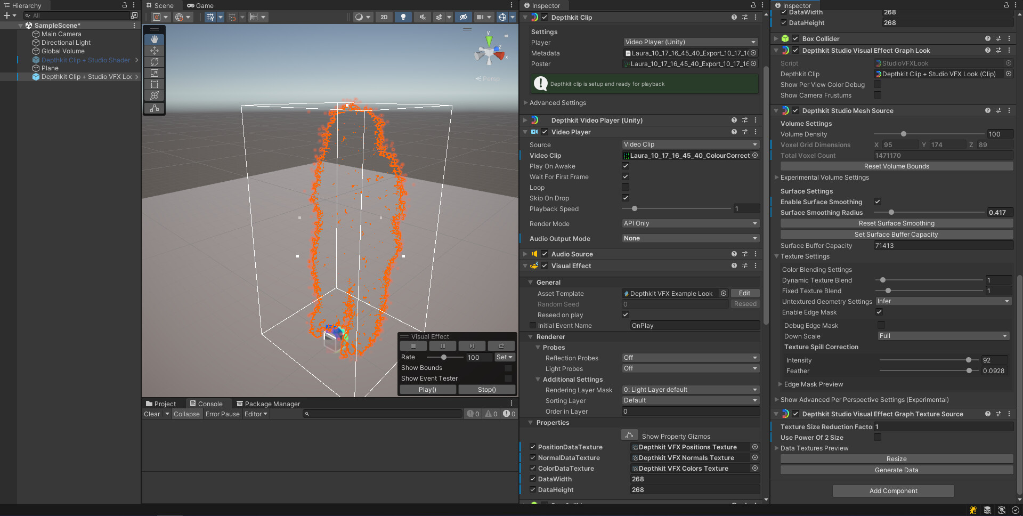The image size is (1023, 516).
Task: Toggle 2D view mode in Scene
Action: click(x=384, y=17)
